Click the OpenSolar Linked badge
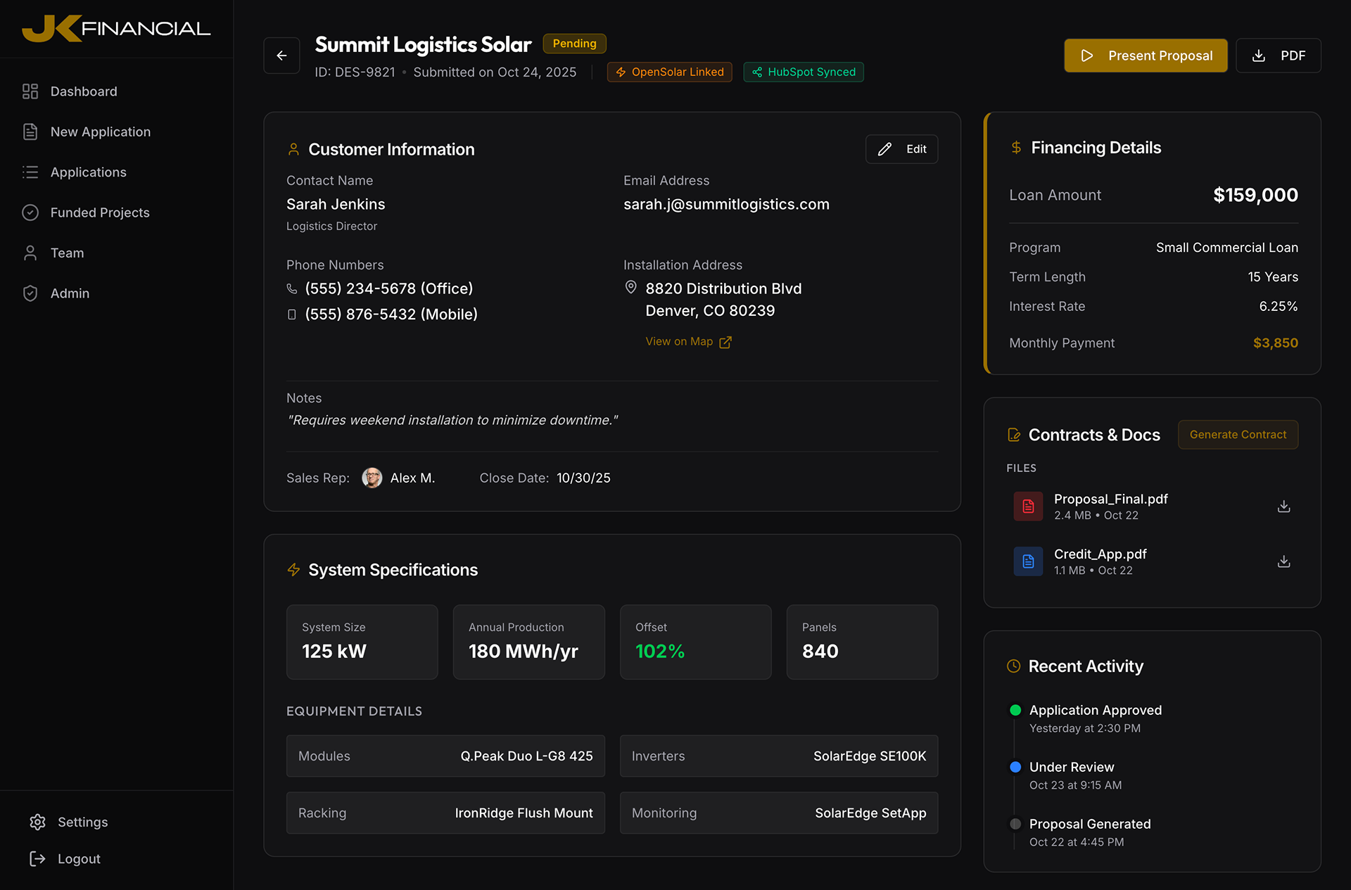 pyautogui.click(x=669, y=72)
